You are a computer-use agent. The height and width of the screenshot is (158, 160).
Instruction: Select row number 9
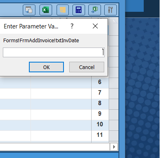pyautogui.click(x=100, y=114)
